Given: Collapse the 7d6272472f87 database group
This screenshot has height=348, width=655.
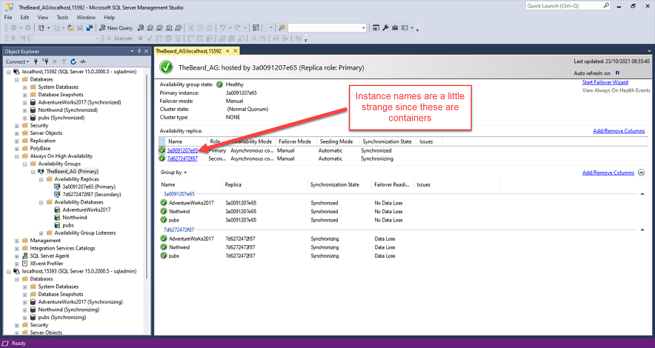Looking at the screenshot, I should pos(642,230).
